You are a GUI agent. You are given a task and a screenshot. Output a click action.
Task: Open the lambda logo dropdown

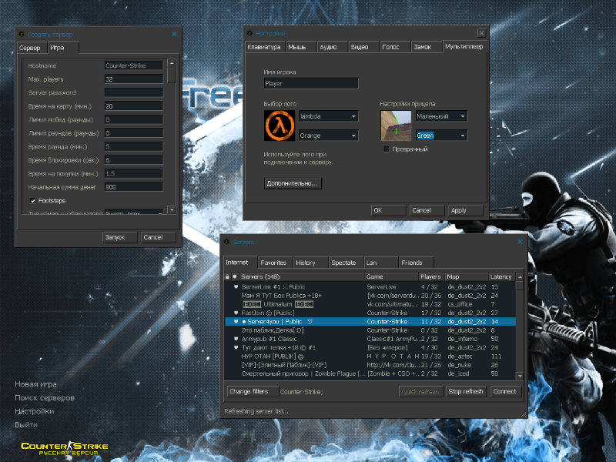(329, 116)
